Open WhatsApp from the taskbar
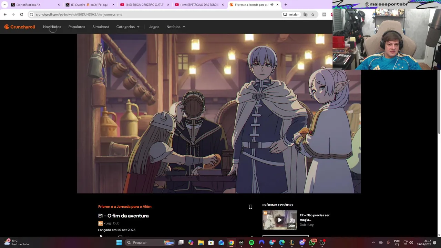441x248 pixels. click(312, 242)
